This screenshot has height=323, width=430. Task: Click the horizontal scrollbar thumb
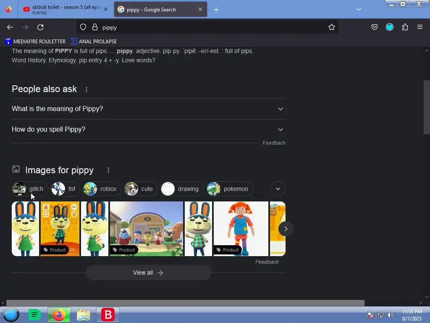click(x=185, y=303)
